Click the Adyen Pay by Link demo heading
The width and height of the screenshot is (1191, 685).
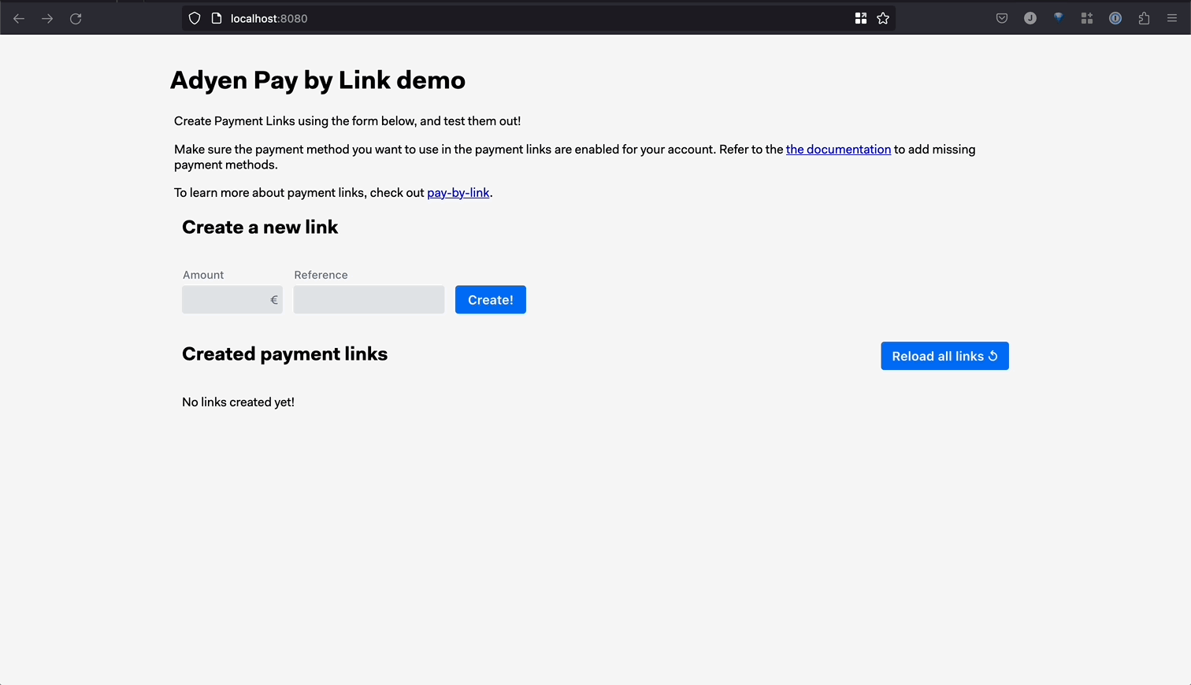[317, 80]
